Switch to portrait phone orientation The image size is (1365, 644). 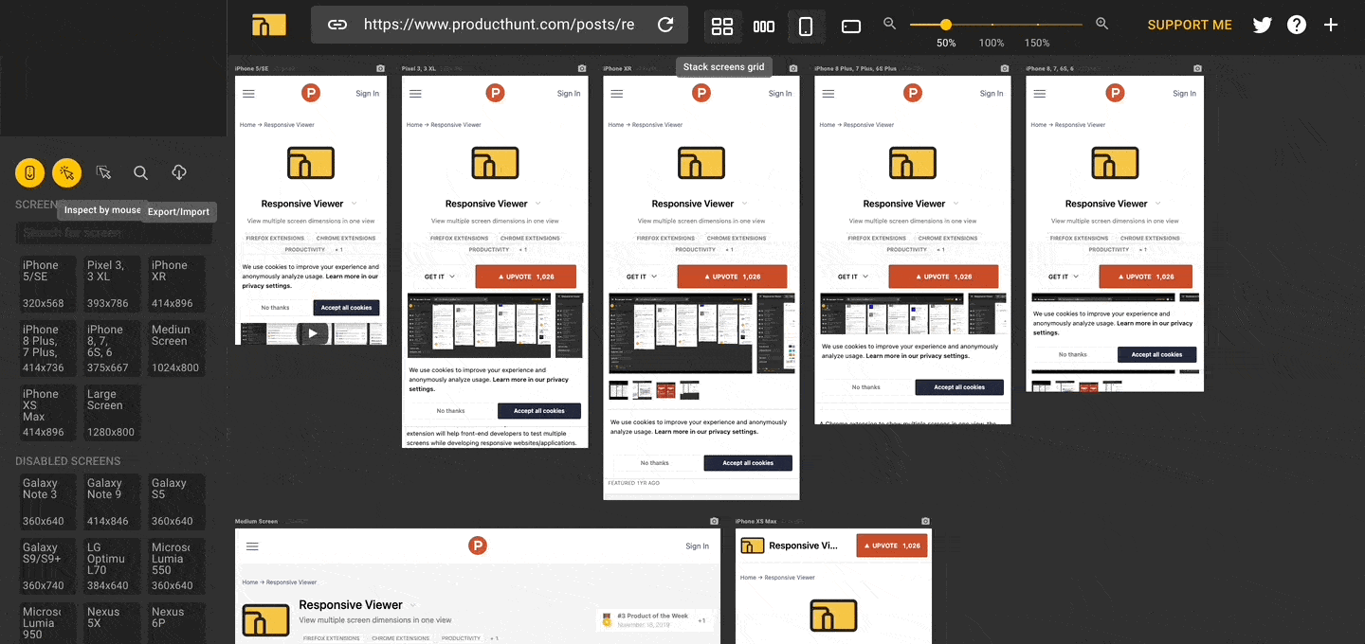point(806,27)
